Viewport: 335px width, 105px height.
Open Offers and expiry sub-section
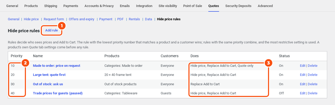(x=81, y=19)
